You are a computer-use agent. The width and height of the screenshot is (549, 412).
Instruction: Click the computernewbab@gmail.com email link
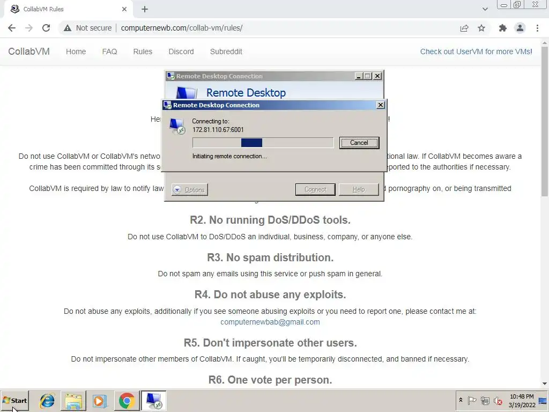coord(270,322)
